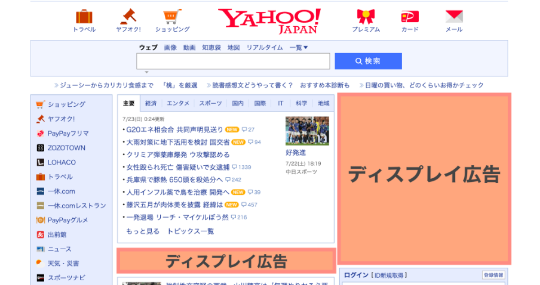
Task: Switch to the 主要 news tab
Action: coord(129,103)
